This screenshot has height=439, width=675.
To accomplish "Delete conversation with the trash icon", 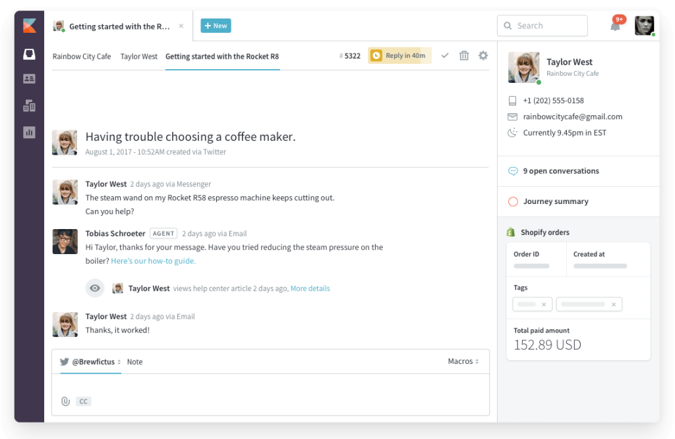I will click(x=464, y=55).
